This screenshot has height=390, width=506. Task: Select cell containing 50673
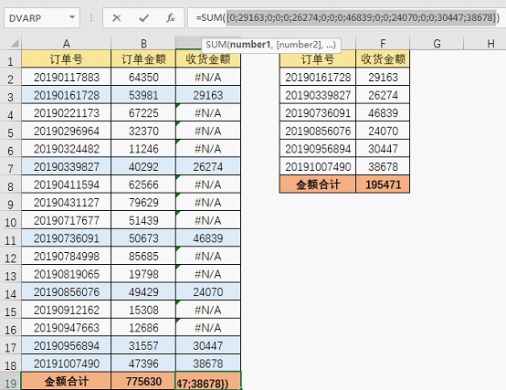coord(143,238)
